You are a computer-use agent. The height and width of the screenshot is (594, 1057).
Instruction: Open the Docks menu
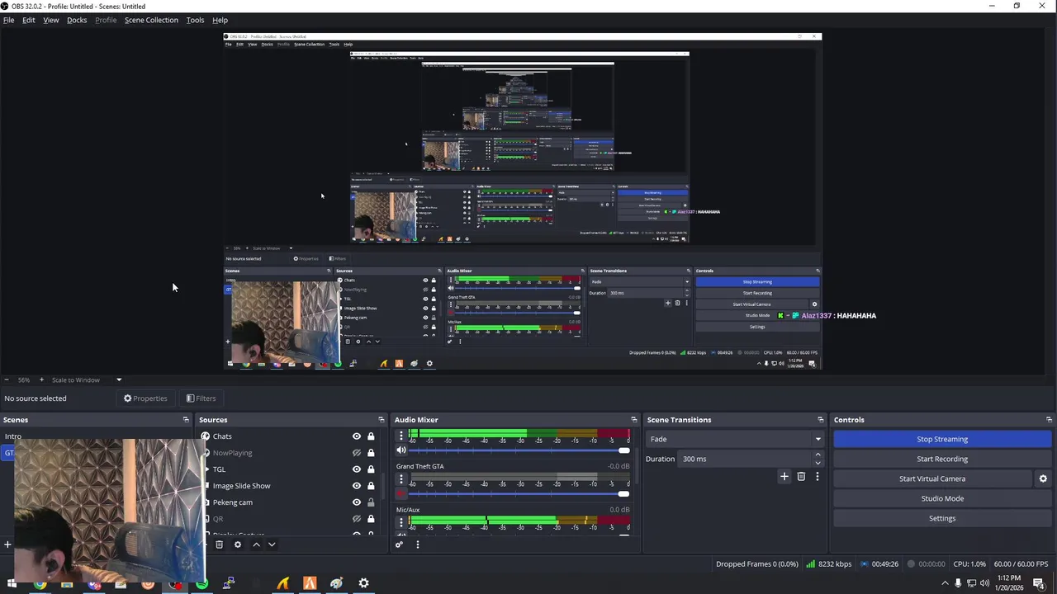77,20
